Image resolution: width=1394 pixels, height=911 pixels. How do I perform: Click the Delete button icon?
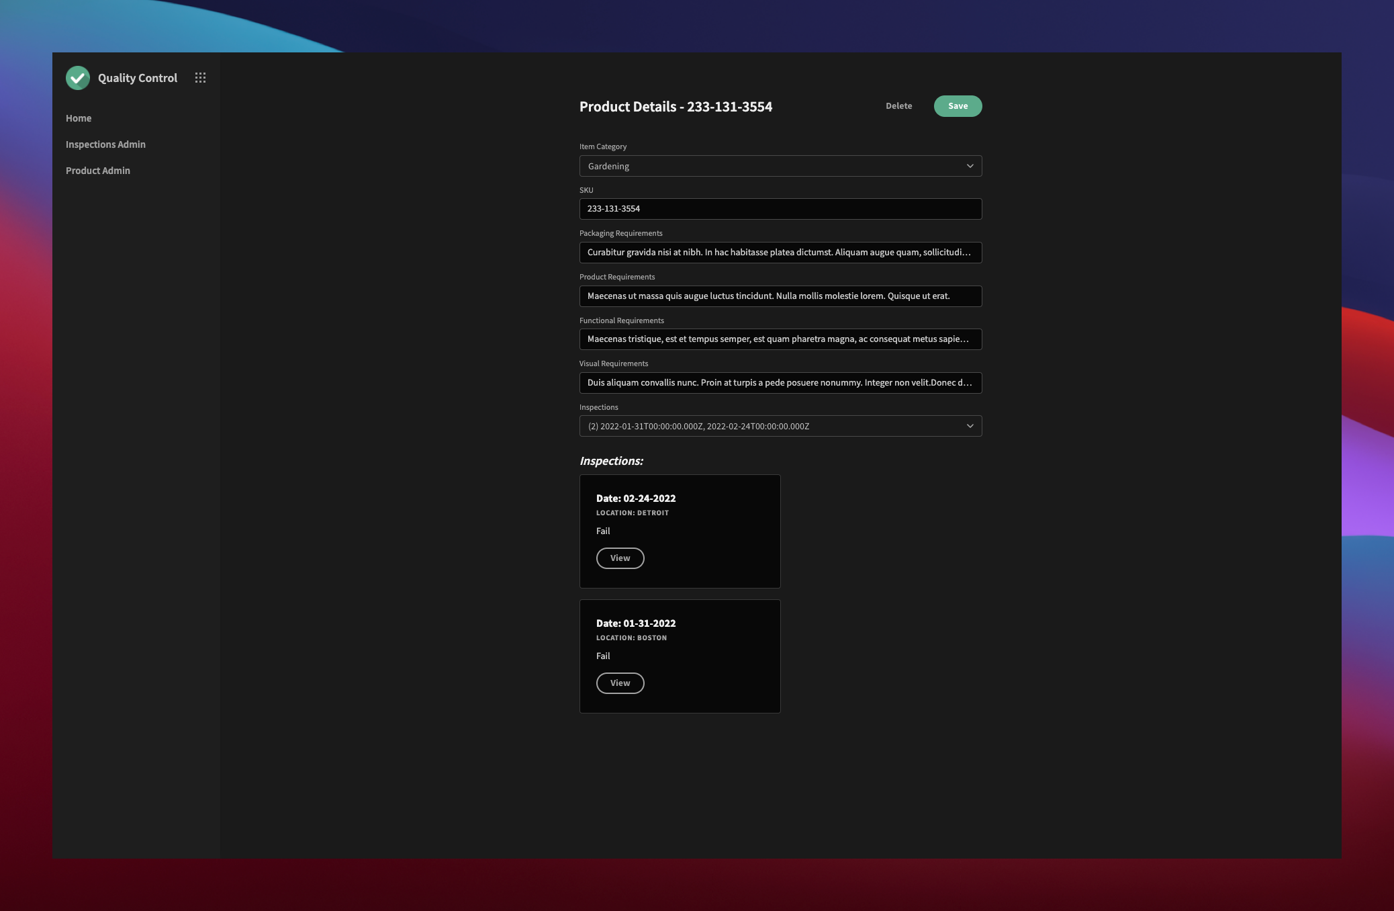(x=897, y=105)
